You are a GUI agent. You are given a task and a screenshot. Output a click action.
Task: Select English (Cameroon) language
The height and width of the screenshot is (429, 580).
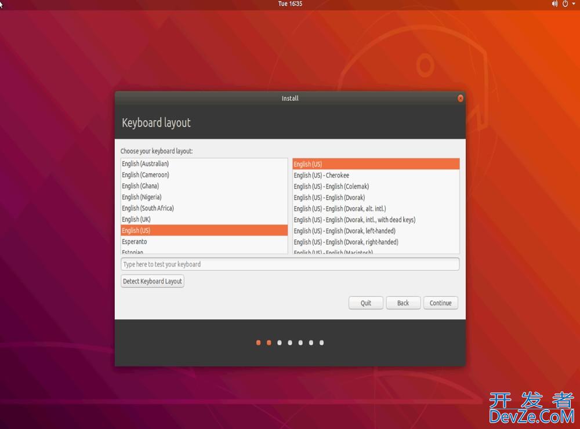[x=204, y=174]
